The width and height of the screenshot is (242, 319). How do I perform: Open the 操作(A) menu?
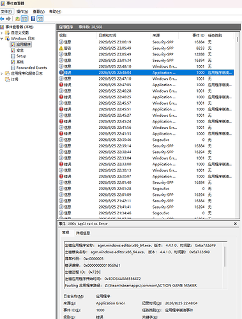(22, 11)
